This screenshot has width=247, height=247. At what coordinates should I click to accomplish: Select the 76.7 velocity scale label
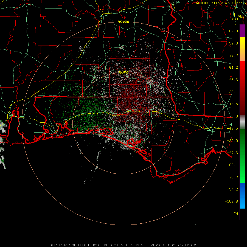click(234, 55)
